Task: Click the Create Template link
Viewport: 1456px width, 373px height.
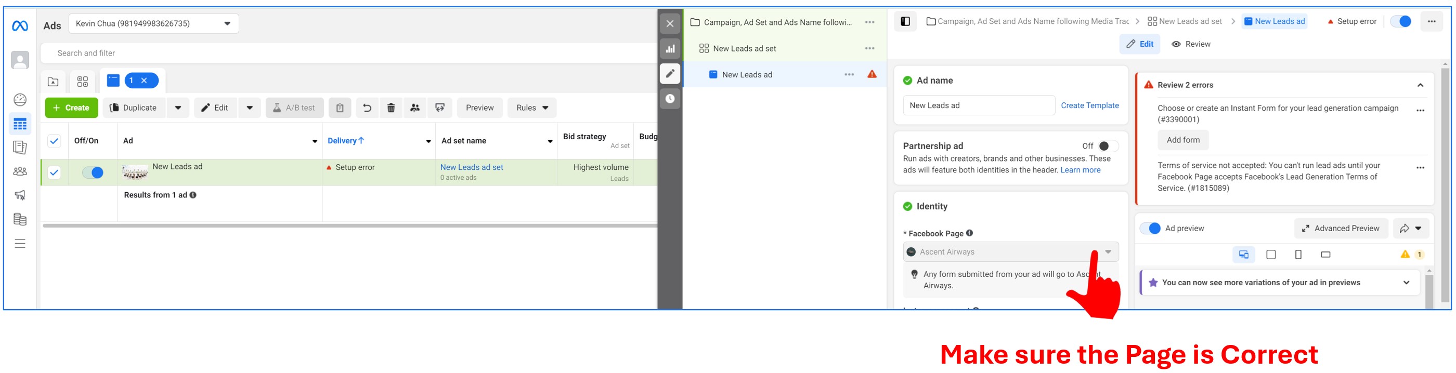Action: click(x=1089, y=105)
